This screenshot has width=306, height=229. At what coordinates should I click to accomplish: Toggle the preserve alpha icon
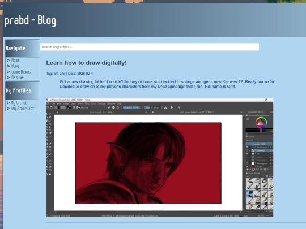(x=113, y=107)
